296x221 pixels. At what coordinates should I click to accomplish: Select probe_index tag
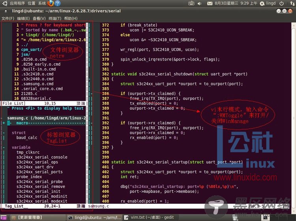click(x=29, y=177)
